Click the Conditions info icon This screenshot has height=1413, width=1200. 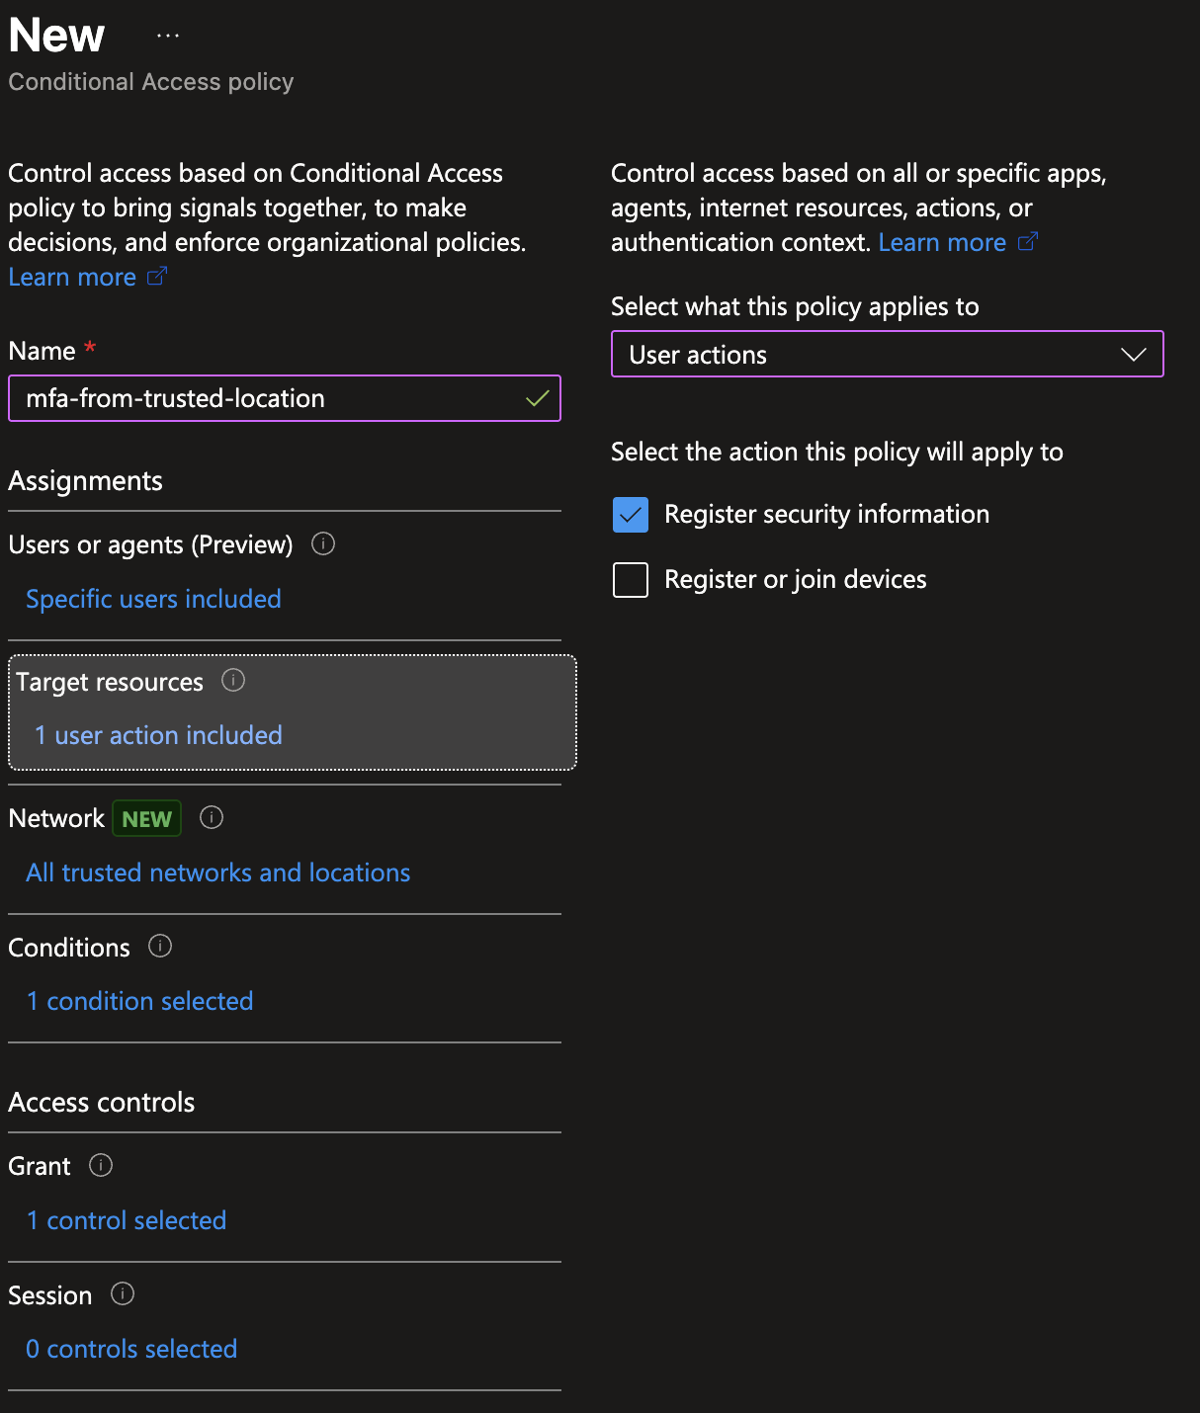160,946
